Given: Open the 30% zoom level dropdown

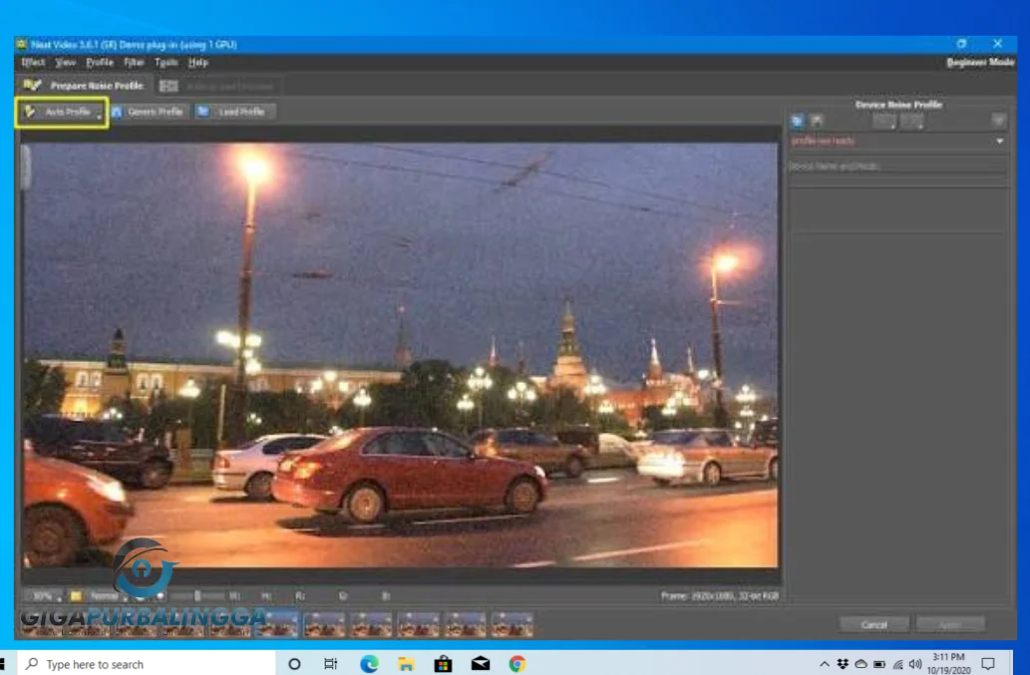Looking at the screenshot, I should [45, 595].
